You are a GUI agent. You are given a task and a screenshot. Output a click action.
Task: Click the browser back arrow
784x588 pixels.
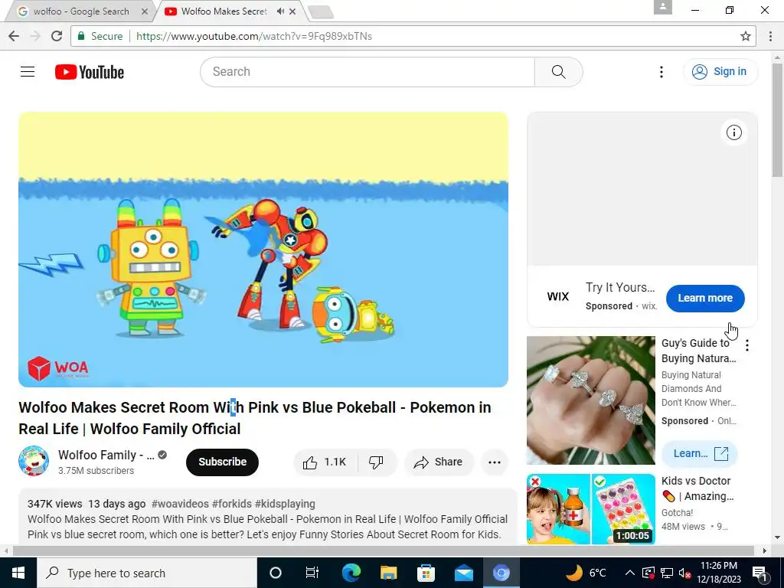tap(14, 36)
